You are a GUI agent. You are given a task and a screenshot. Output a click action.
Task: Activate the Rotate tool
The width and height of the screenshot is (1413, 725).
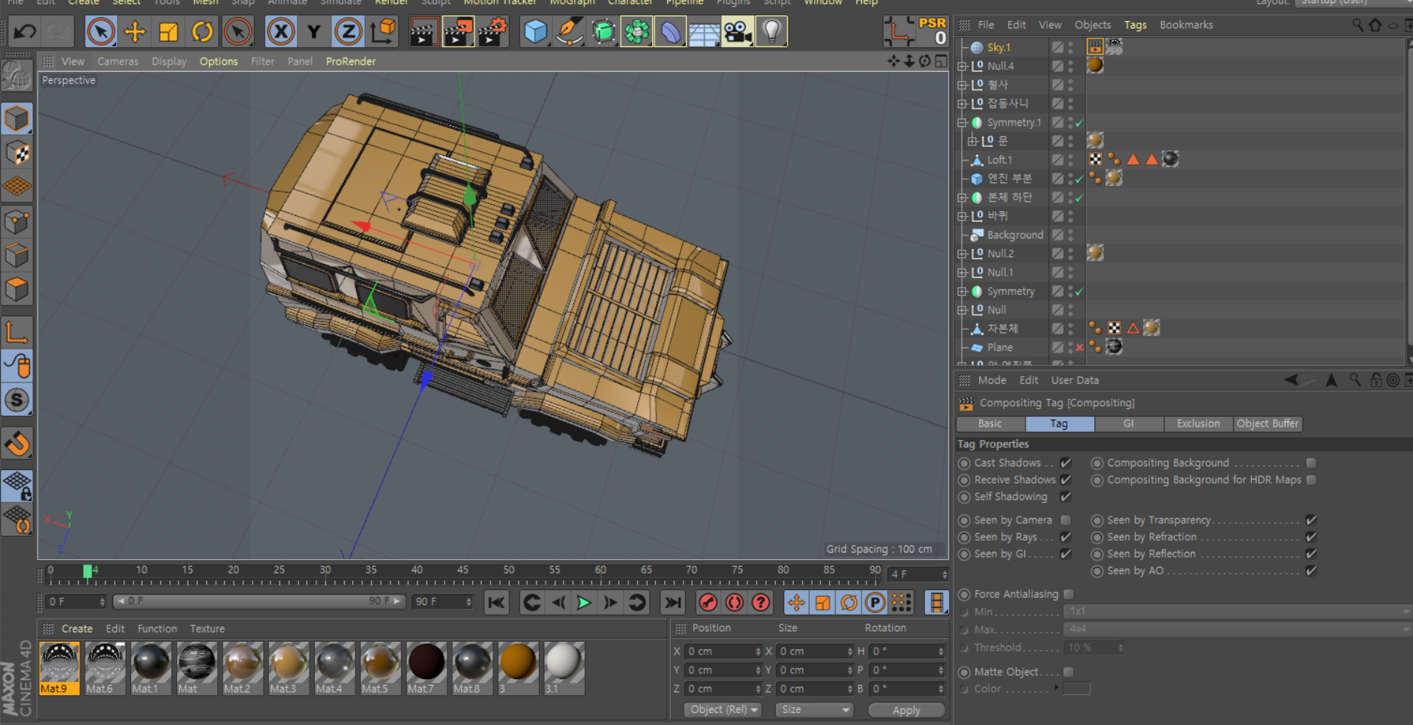pyautogui.click(x=202, y=31)
